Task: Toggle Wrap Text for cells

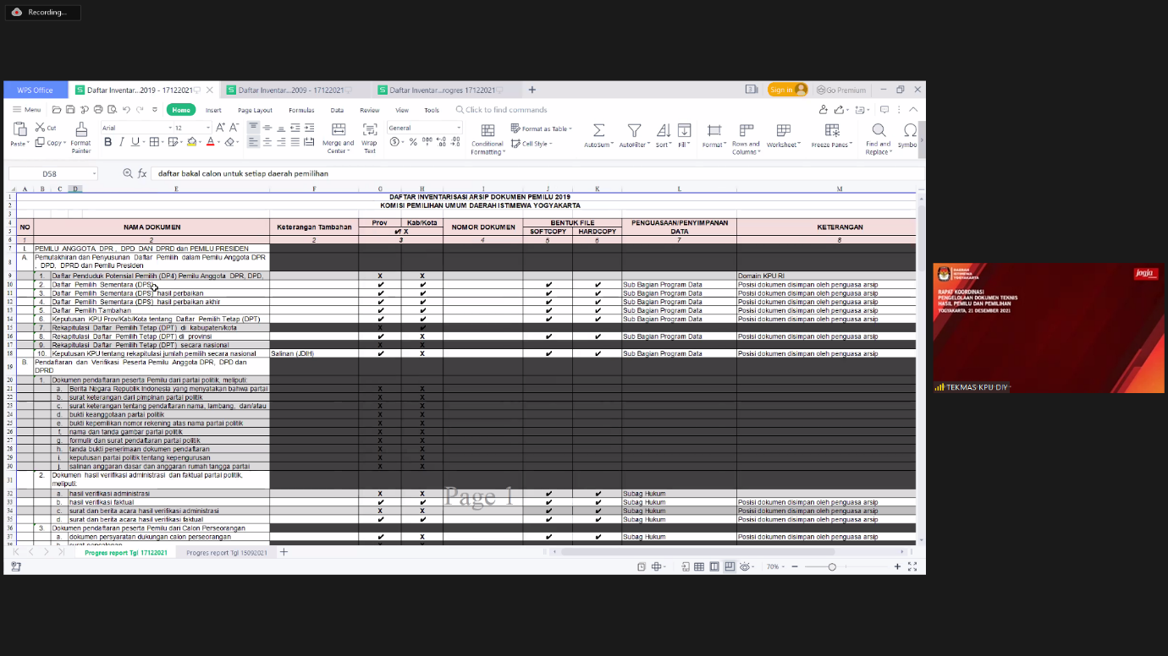Action: 370,129
